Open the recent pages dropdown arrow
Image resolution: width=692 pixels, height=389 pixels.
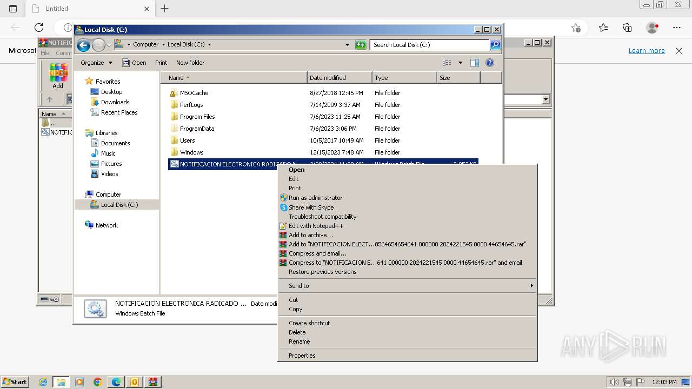109,45
